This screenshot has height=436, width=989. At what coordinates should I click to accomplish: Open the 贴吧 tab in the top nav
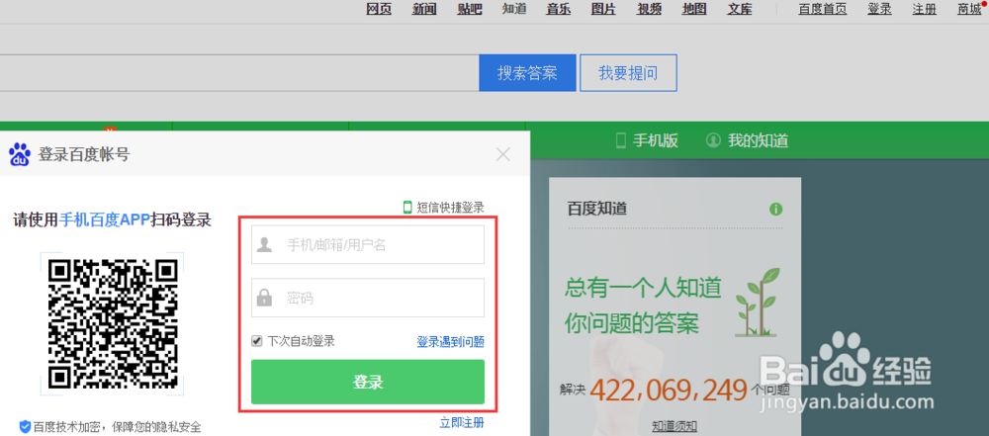tap(469, 9)
